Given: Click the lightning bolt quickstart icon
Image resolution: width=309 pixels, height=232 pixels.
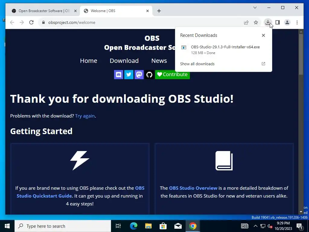Looking at the screenshot, I should tap(80, 161).
